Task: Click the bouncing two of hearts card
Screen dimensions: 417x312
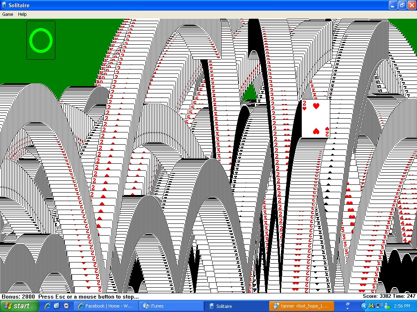Action: pyautogui.click(x=316, y=119)
